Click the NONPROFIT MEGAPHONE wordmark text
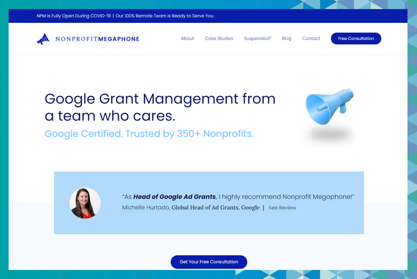 [97, 39]
